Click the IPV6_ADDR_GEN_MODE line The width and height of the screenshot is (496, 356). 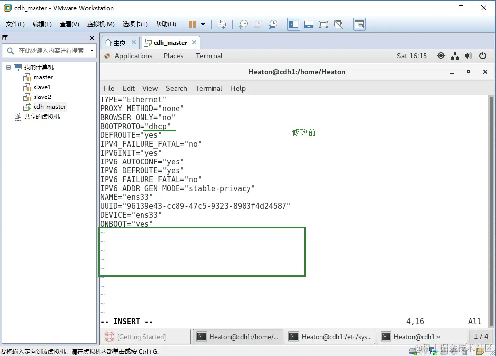tap(177, 188)
